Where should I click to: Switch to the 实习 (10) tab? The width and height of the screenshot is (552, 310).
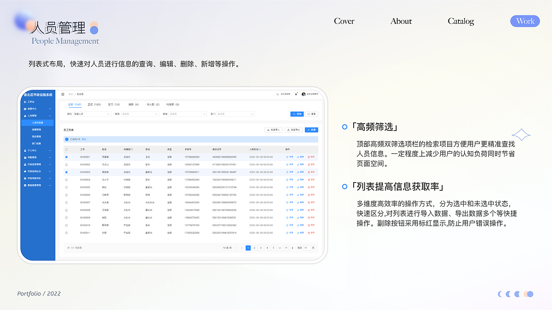[114, 105]
